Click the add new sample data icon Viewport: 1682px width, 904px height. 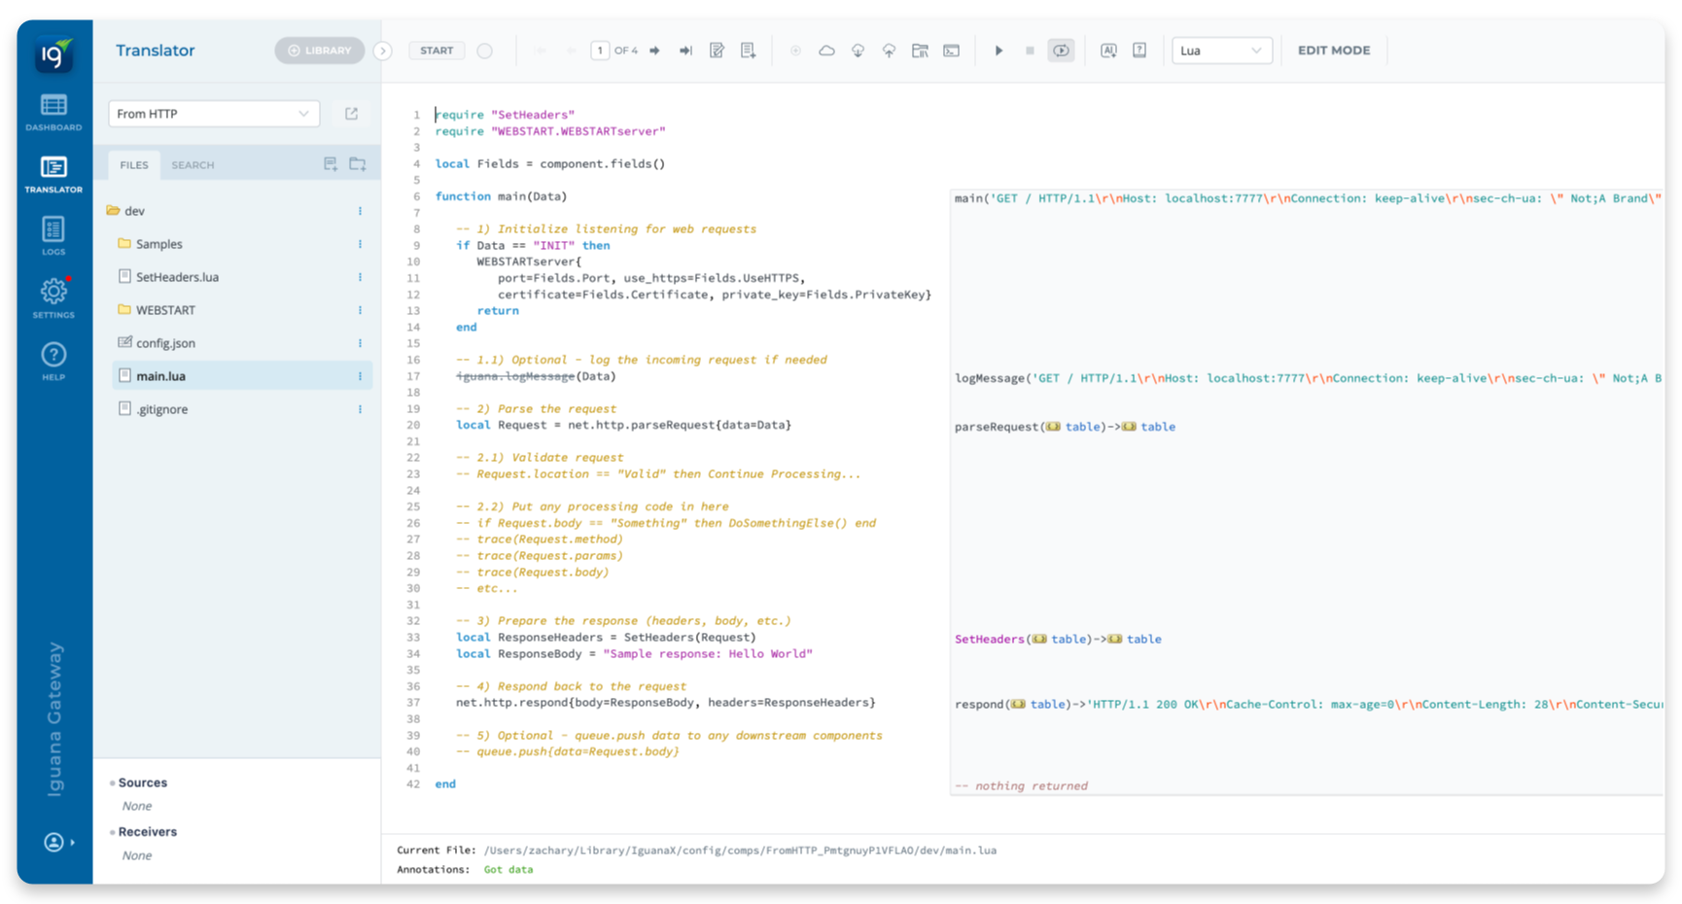click(748, 50)
